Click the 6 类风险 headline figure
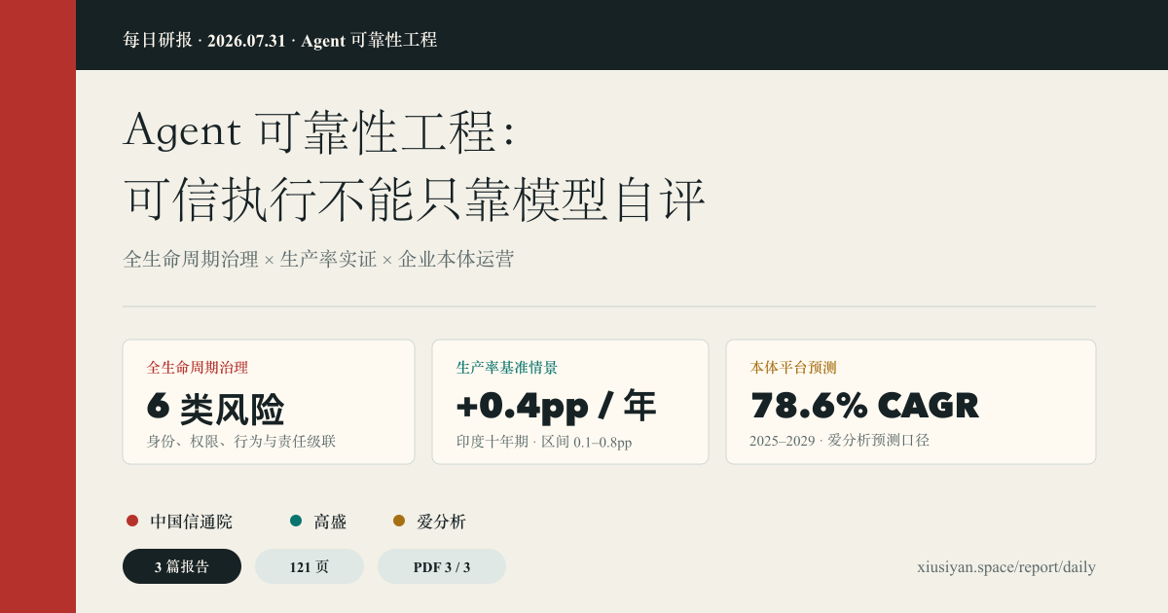The width and height of the screenshot is (1168, 613). point(215,408)
